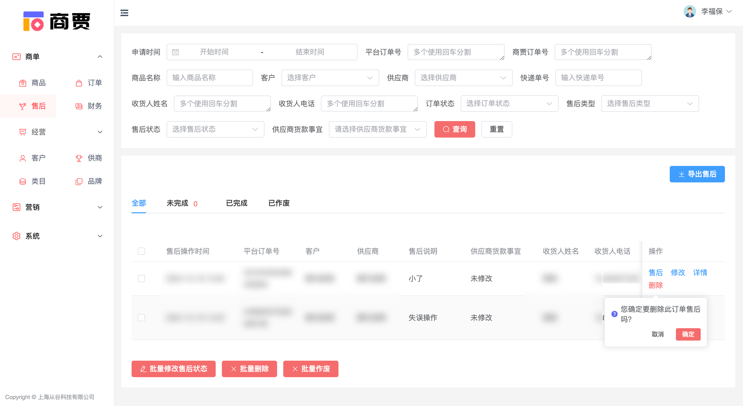Click the 查询 search button
This screenshot has height=406, width=743.
[x=455, y=129]
